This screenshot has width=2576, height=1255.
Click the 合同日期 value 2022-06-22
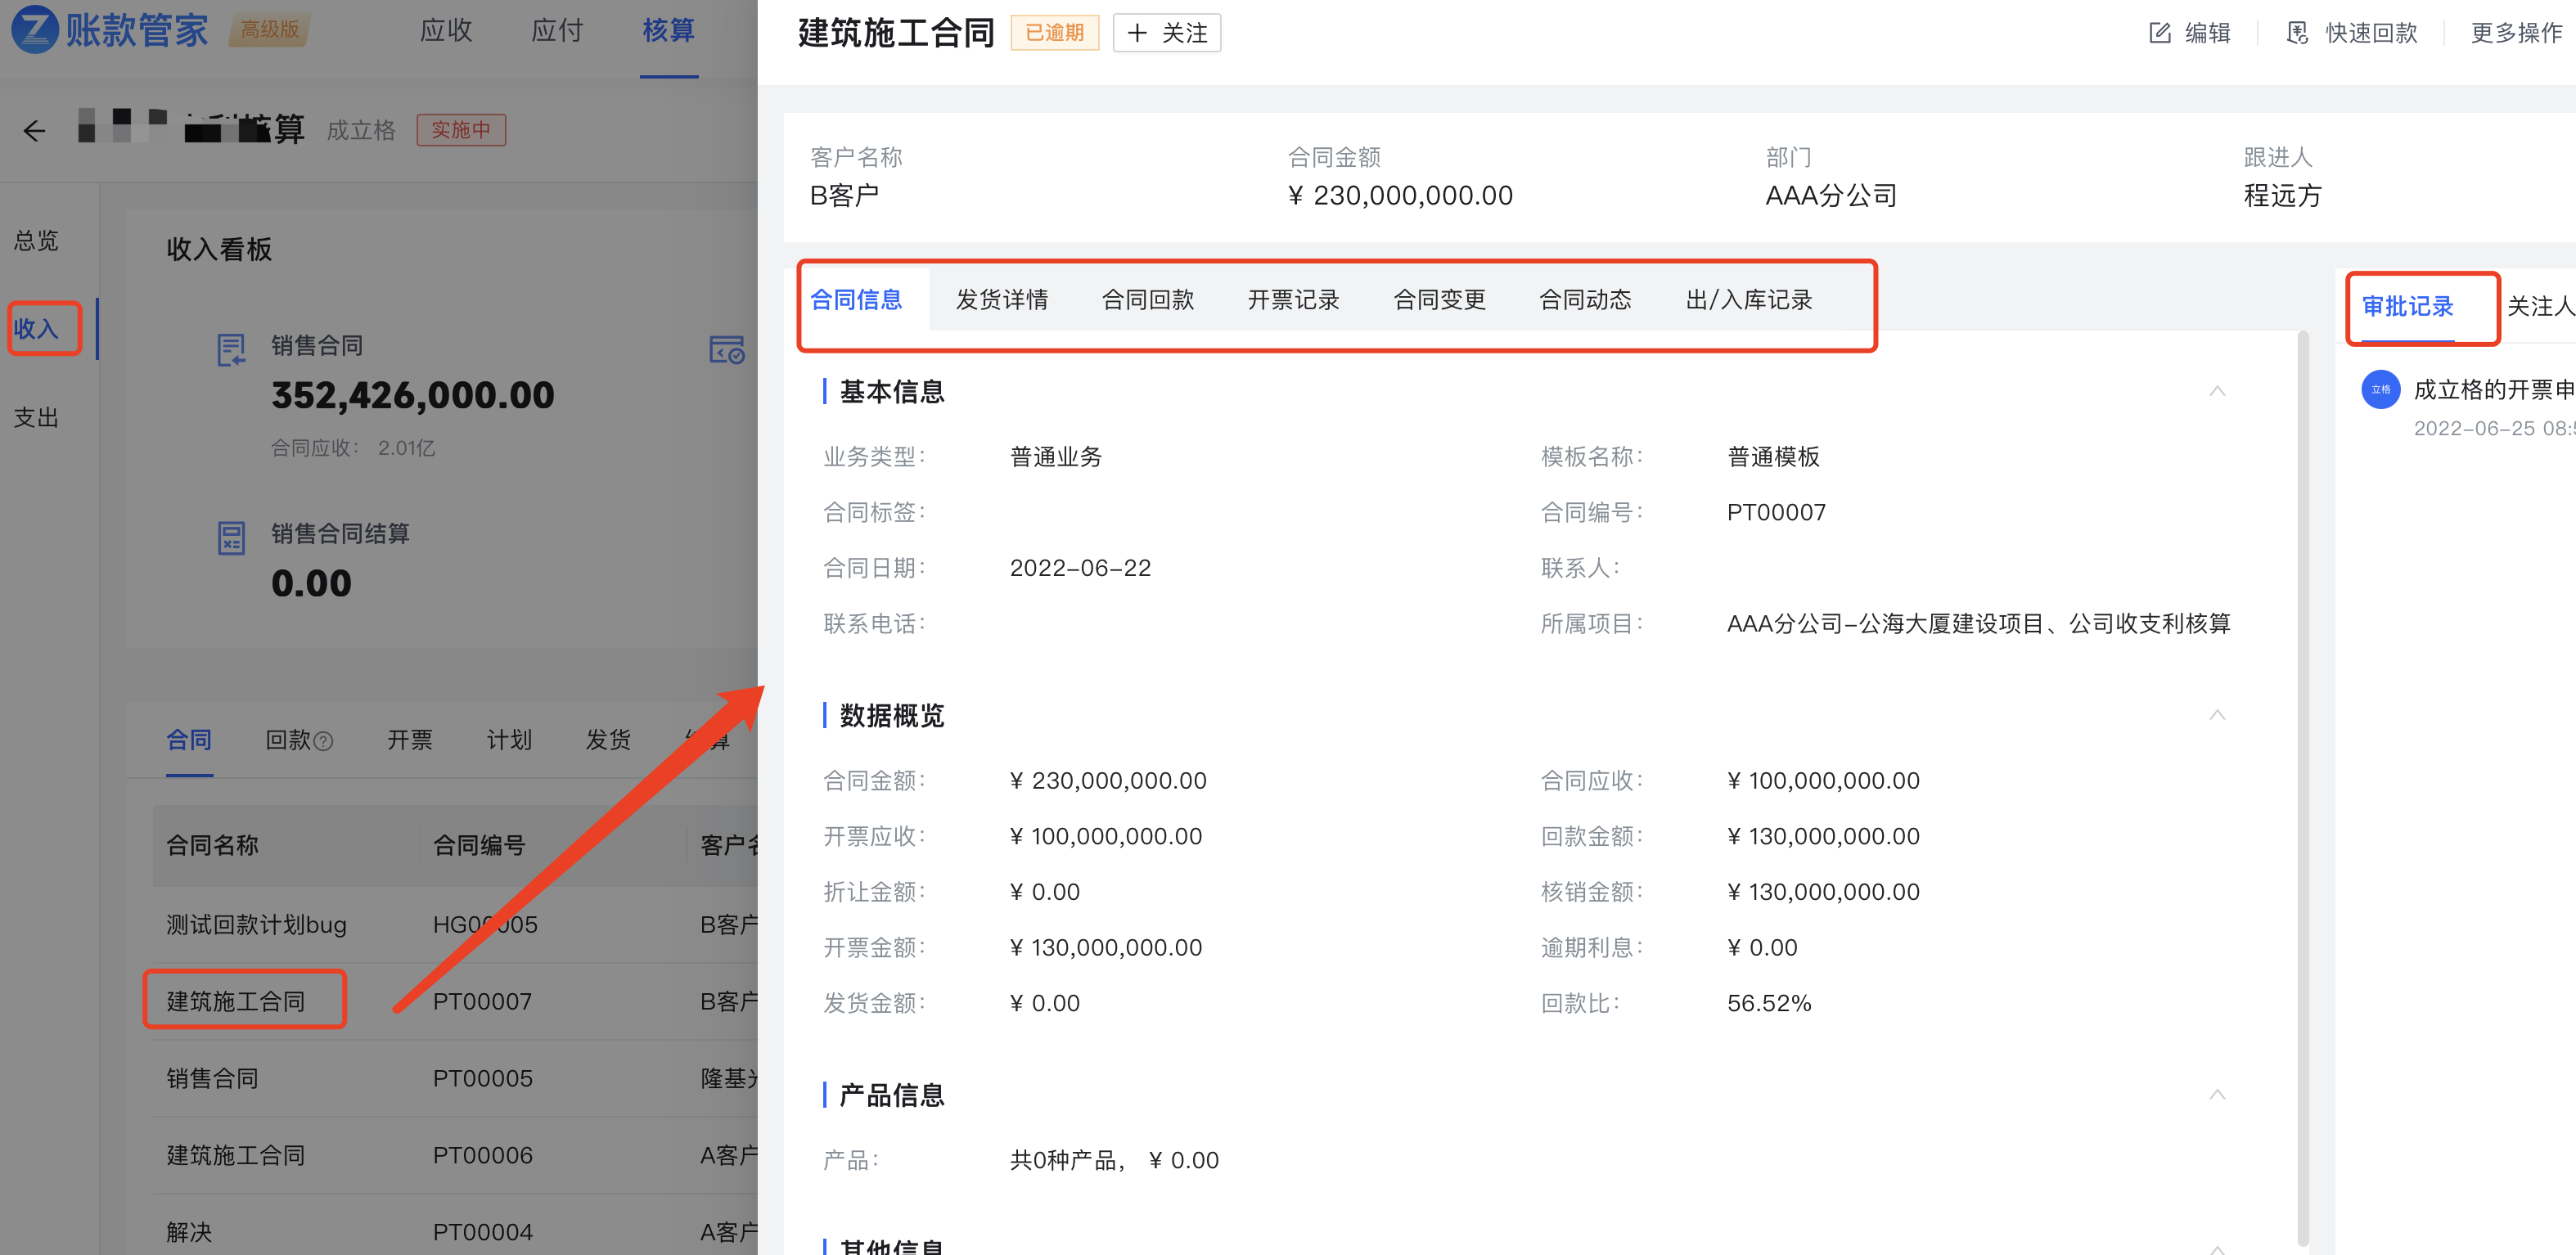pos(1080,569)
